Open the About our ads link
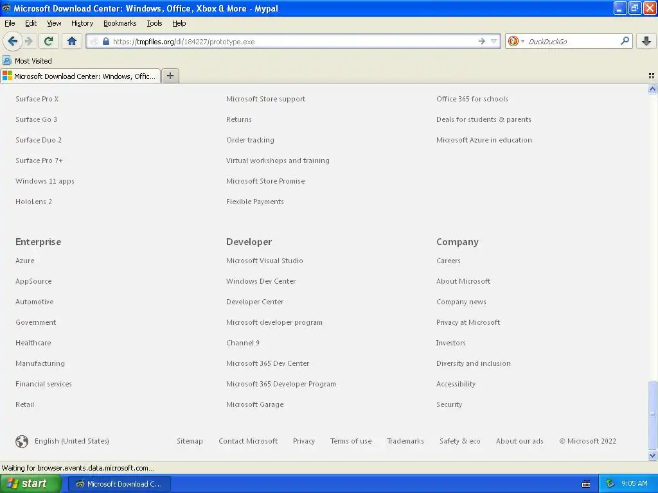Screen dimensions: 658x493 point(519,441)
